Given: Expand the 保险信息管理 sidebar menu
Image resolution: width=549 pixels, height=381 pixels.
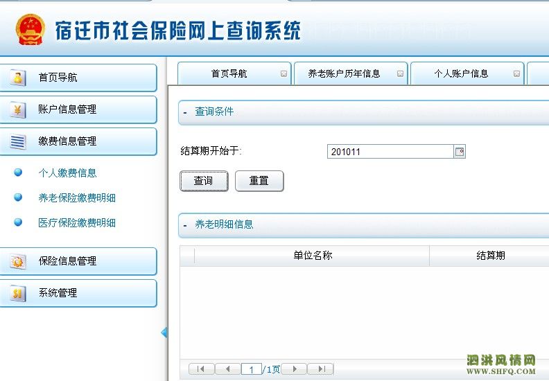Looking at the screenshot, I should [78, 261].
